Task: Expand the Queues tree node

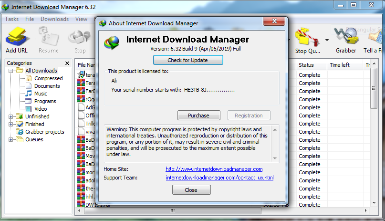Action: tap(10, 139)
